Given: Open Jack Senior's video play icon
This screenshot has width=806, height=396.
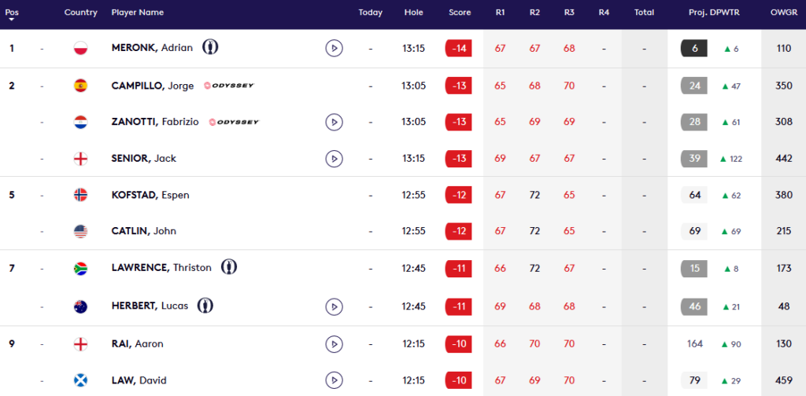Looking at the screenshot, I should [x=334, y=159].
